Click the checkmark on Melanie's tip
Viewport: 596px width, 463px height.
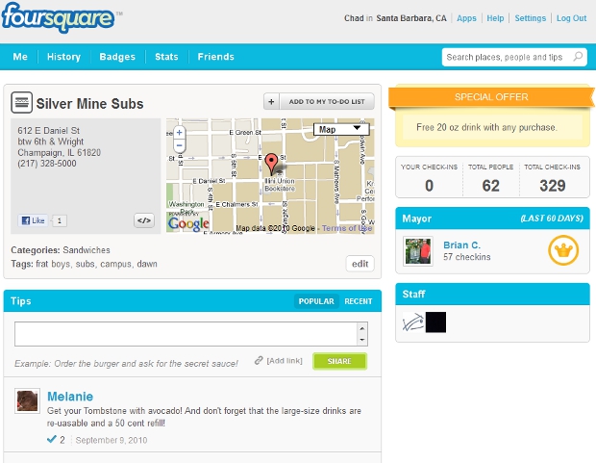[x=52, y=439]
